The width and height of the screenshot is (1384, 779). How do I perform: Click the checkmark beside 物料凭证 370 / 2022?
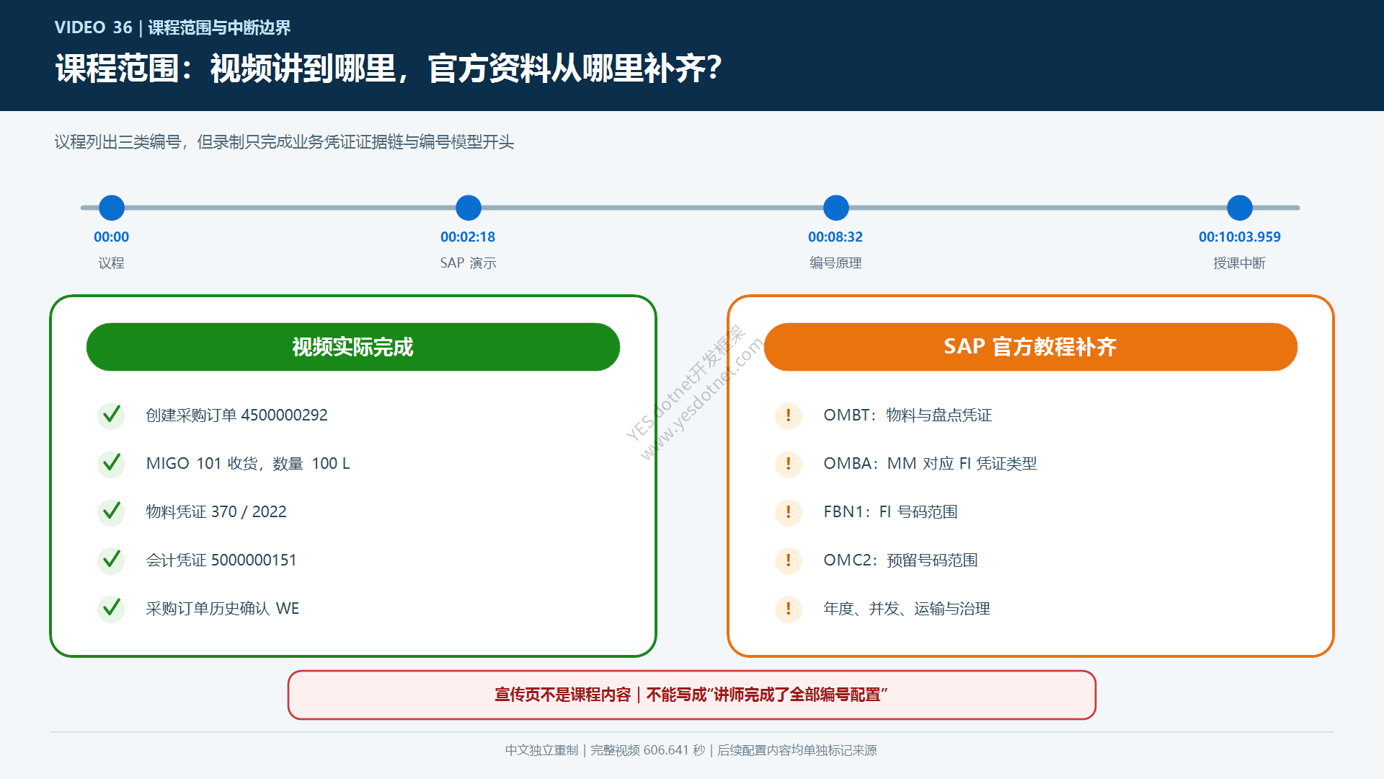[x=111, y=512]
